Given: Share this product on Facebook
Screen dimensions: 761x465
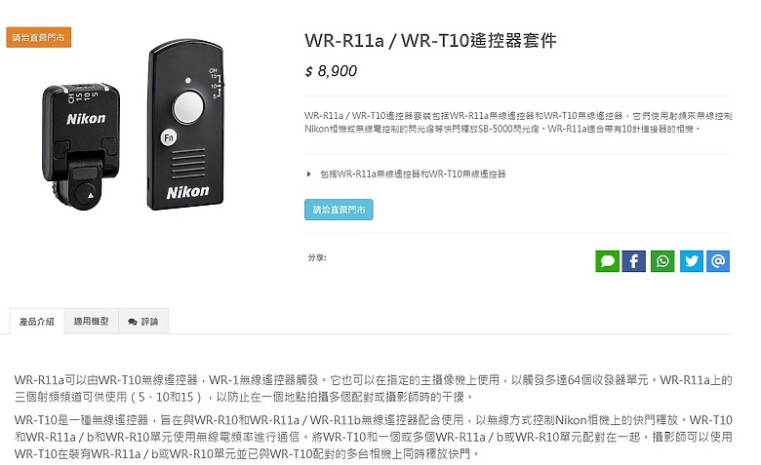Looking at the screenshot, I should point(633,261).
